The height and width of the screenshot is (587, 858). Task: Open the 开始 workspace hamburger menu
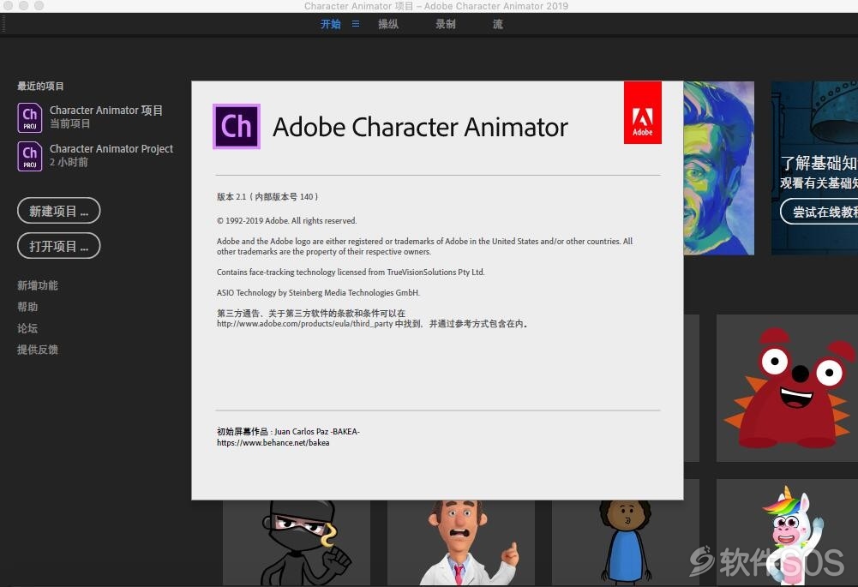(356, 24)
